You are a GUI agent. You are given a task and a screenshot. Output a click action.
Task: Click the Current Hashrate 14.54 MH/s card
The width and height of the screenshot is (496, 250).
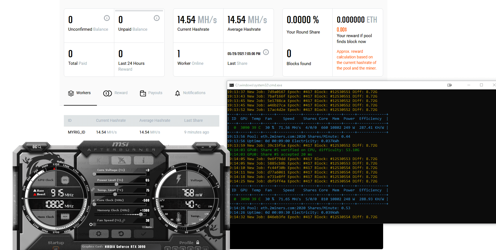pos(198,26)
